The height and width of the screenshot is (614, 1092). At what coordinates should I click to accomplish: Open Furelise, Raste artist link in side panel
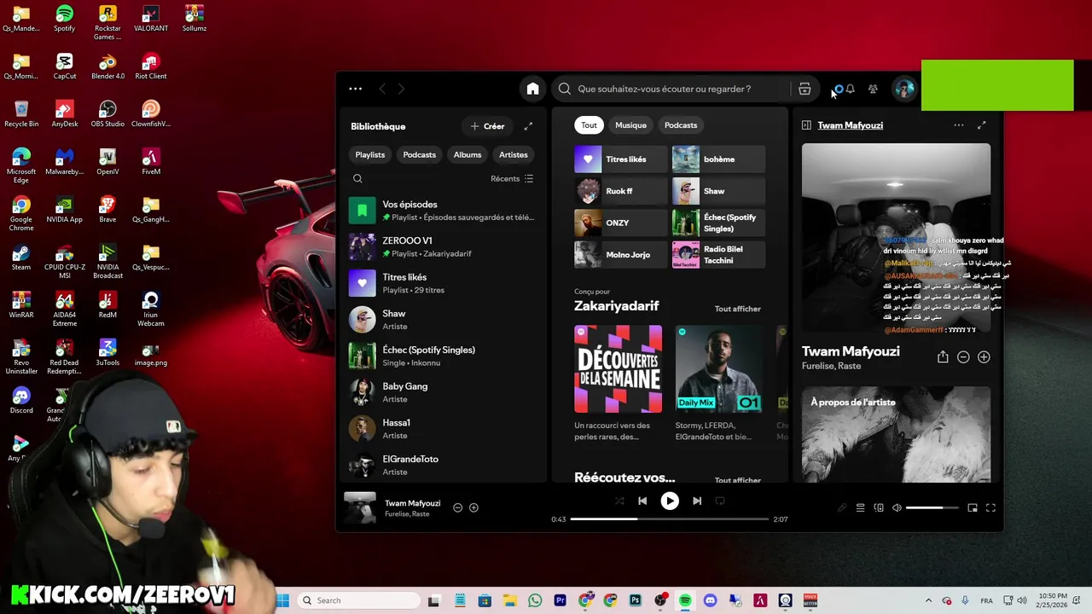click(x=832, y=366)
